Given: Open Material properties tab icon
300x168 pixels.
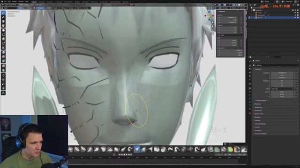Looking at the screenshot, I should pos(250,109).
